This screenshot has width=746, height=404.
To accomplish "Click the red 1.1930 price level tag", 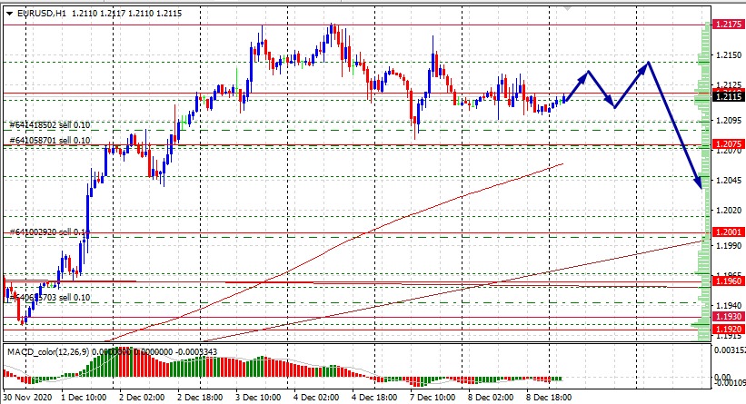I will click(x=726, y=317).
